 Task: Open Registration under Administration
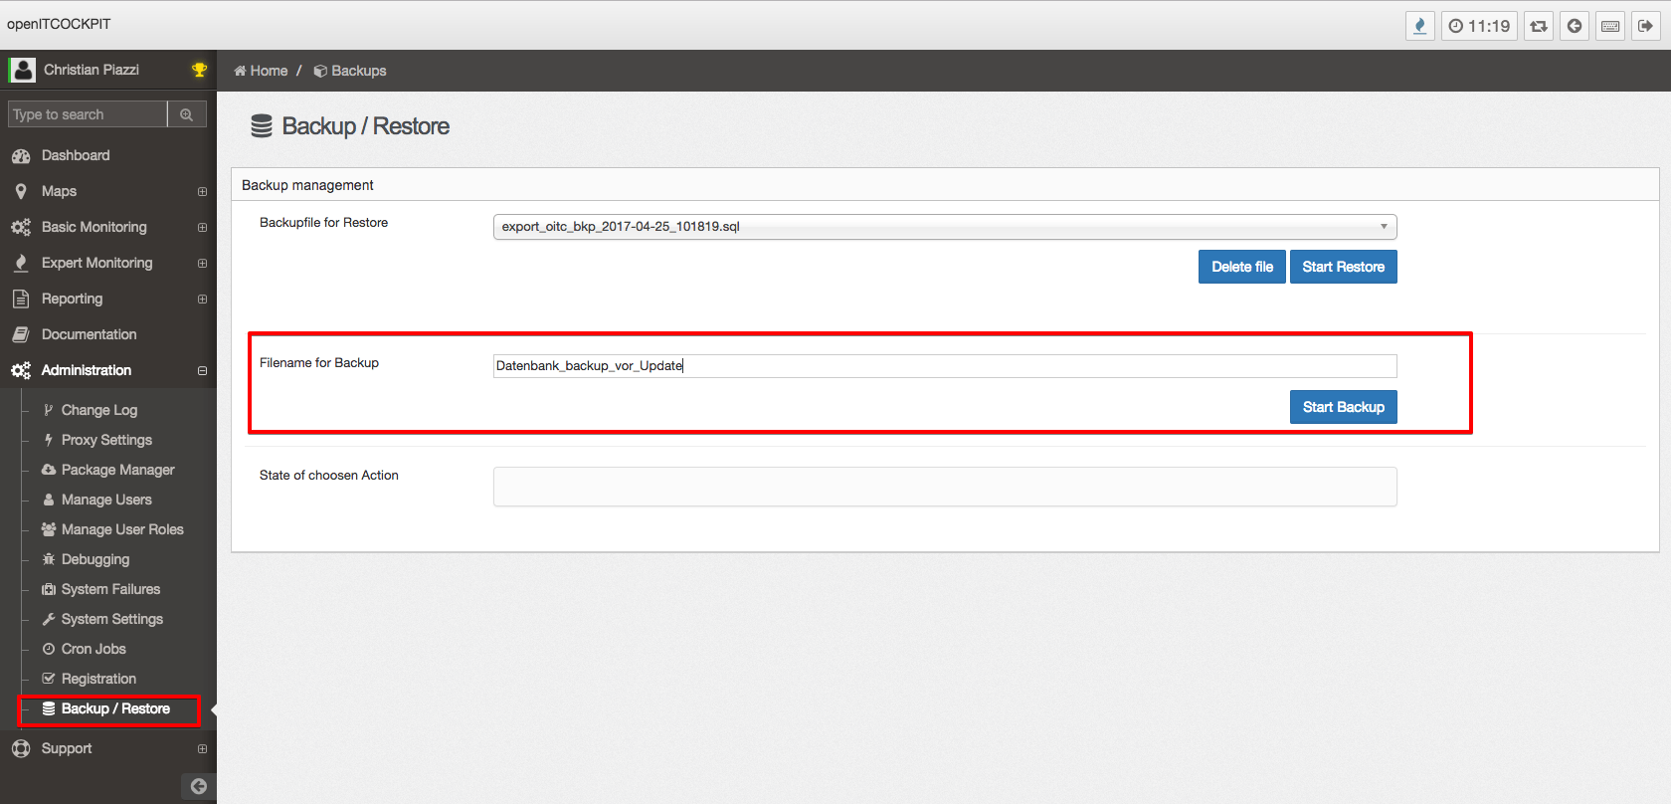[x=98, y=679]
